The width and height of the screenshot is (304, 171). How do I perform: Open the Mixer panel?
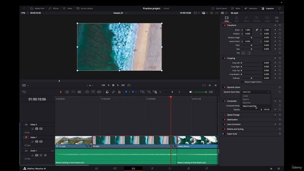tap(236, 9)
